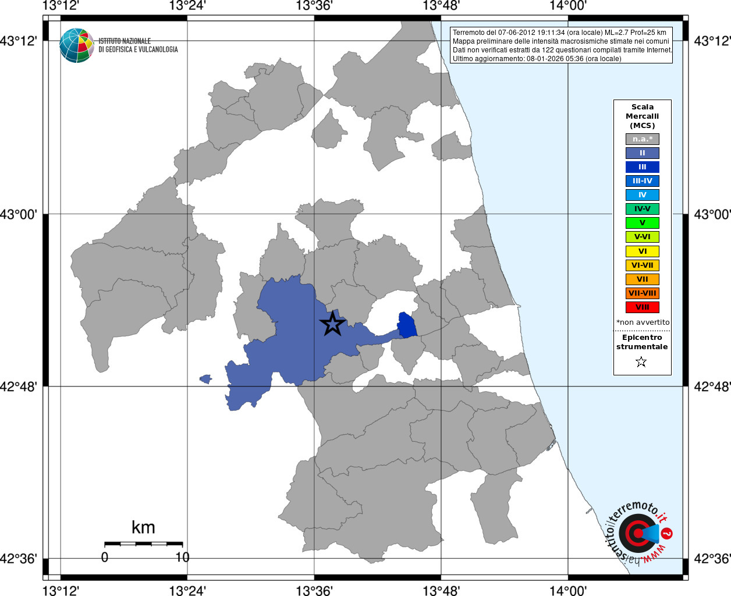Click 'Mappa preliminare delle intensità' line
This screenshot has height=596, width=731.
(561, 41)
